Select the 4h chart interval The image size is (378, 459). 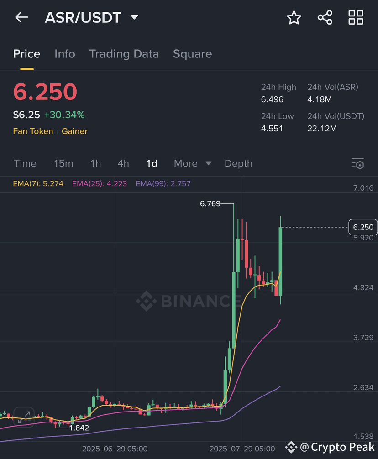pyautogui.click(x=123, y=163)
